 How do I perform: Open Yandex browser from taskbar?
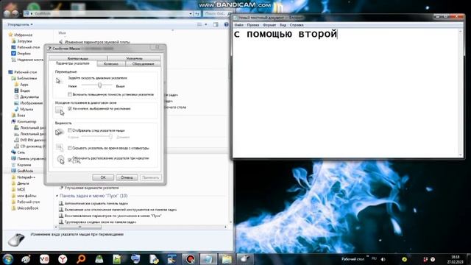[x=63, y=258]
